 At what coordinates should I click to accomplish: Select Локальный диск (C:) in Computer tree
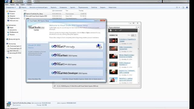tap(14, 46)
